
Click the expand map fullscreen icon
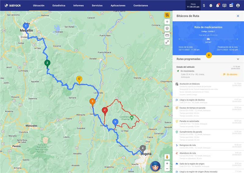click(x=167, y=42)
